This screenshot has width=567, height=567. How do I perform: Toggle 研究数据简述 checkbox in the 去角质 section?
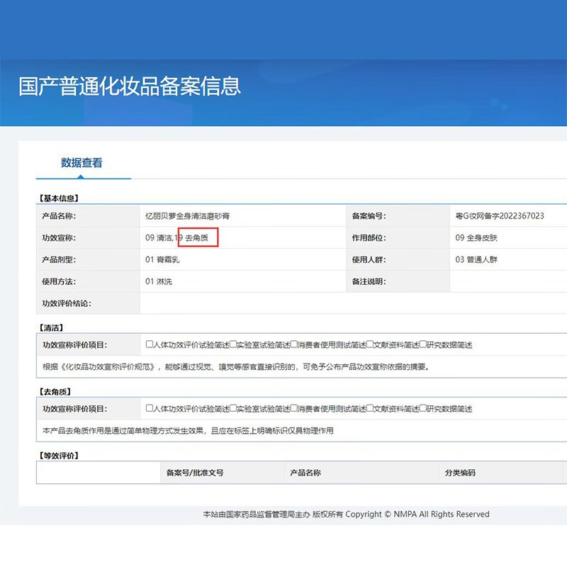click(x=423, y=409)
